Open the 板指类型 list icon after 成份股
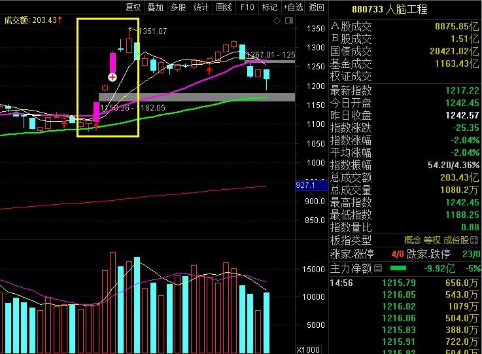Screen dimensions: 482x354 [x=474, y=240]
